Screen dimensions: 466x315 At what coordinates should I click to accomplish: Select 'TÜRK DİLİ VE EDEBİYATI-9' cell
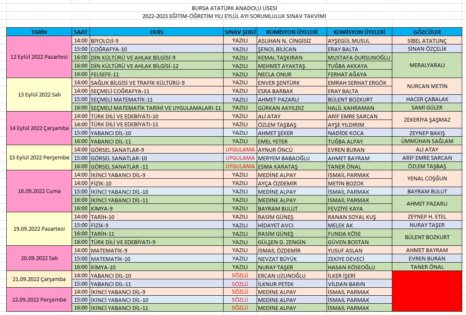[x=157, y=242]
